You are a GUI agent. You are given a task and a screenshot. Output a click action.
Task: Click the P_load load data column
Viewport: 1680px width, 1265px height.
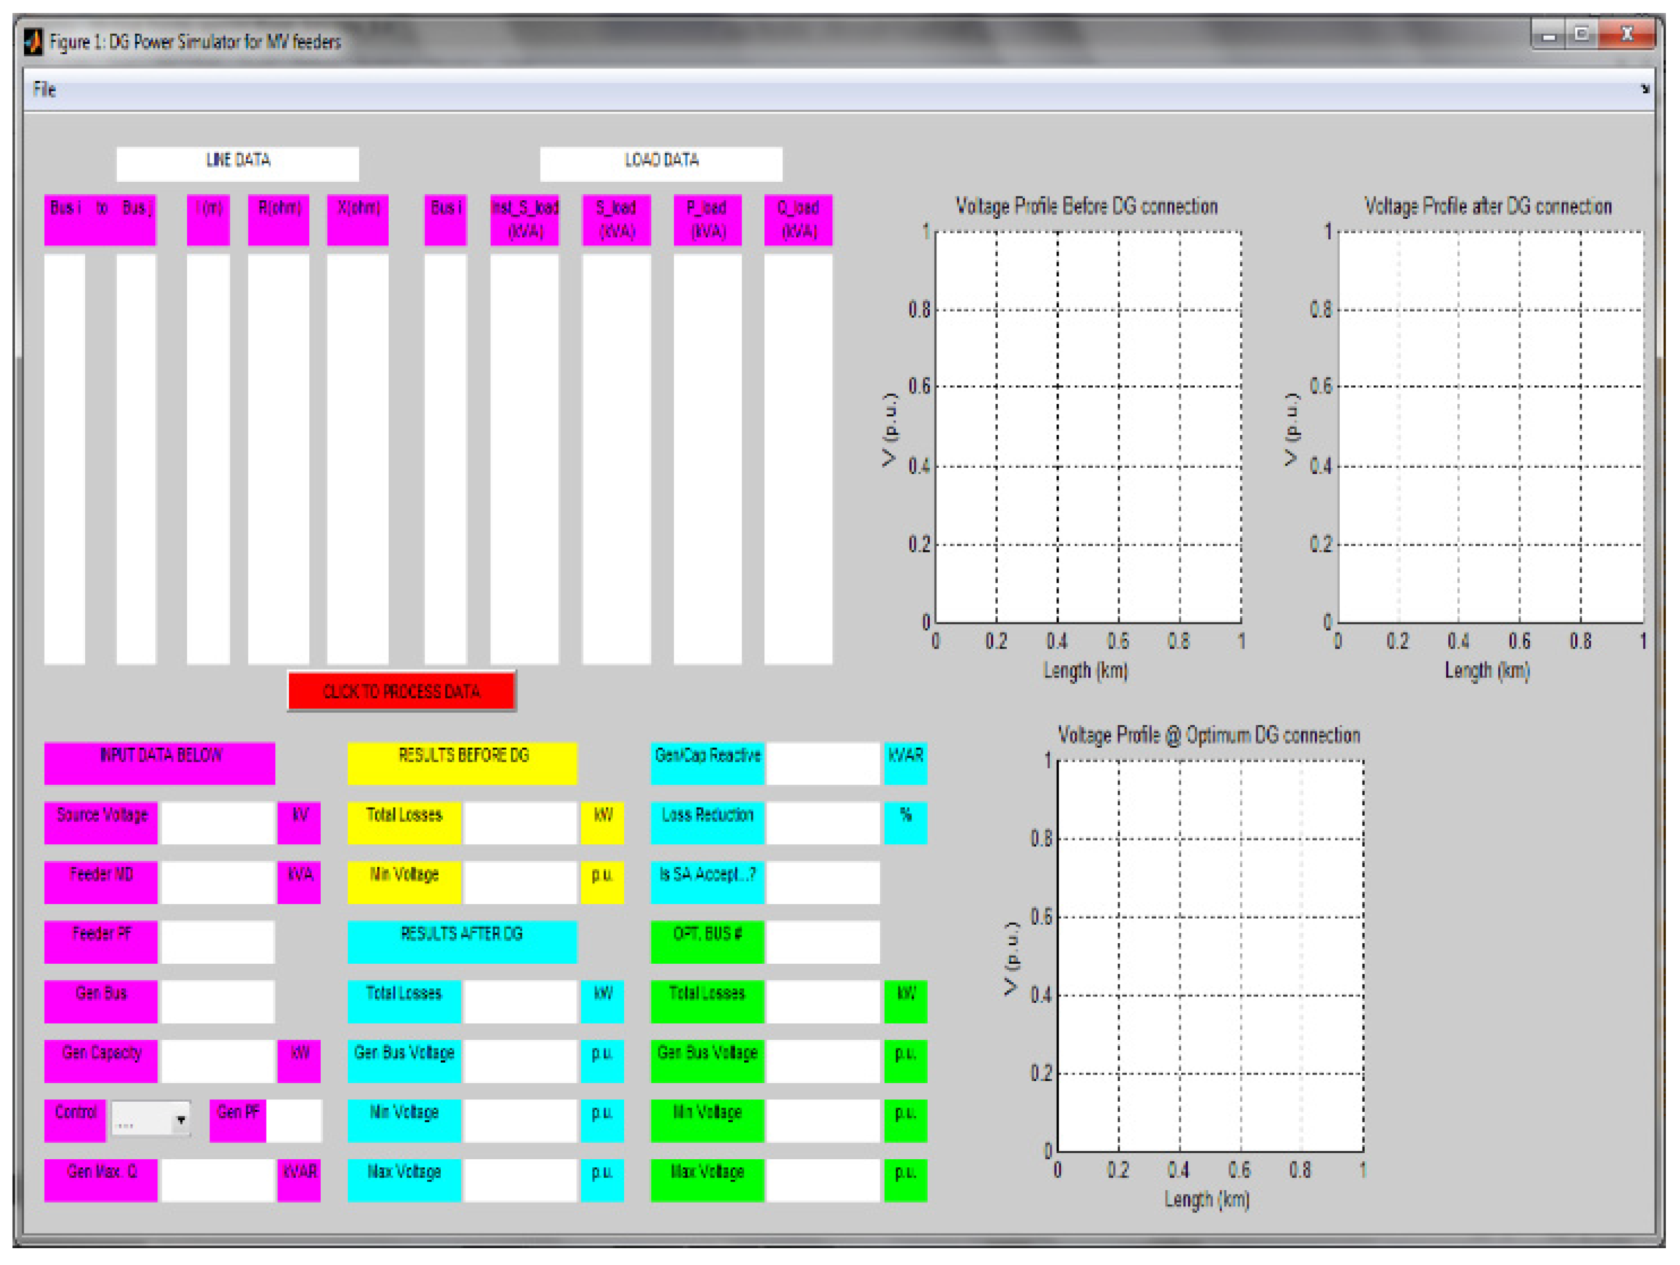707,459
